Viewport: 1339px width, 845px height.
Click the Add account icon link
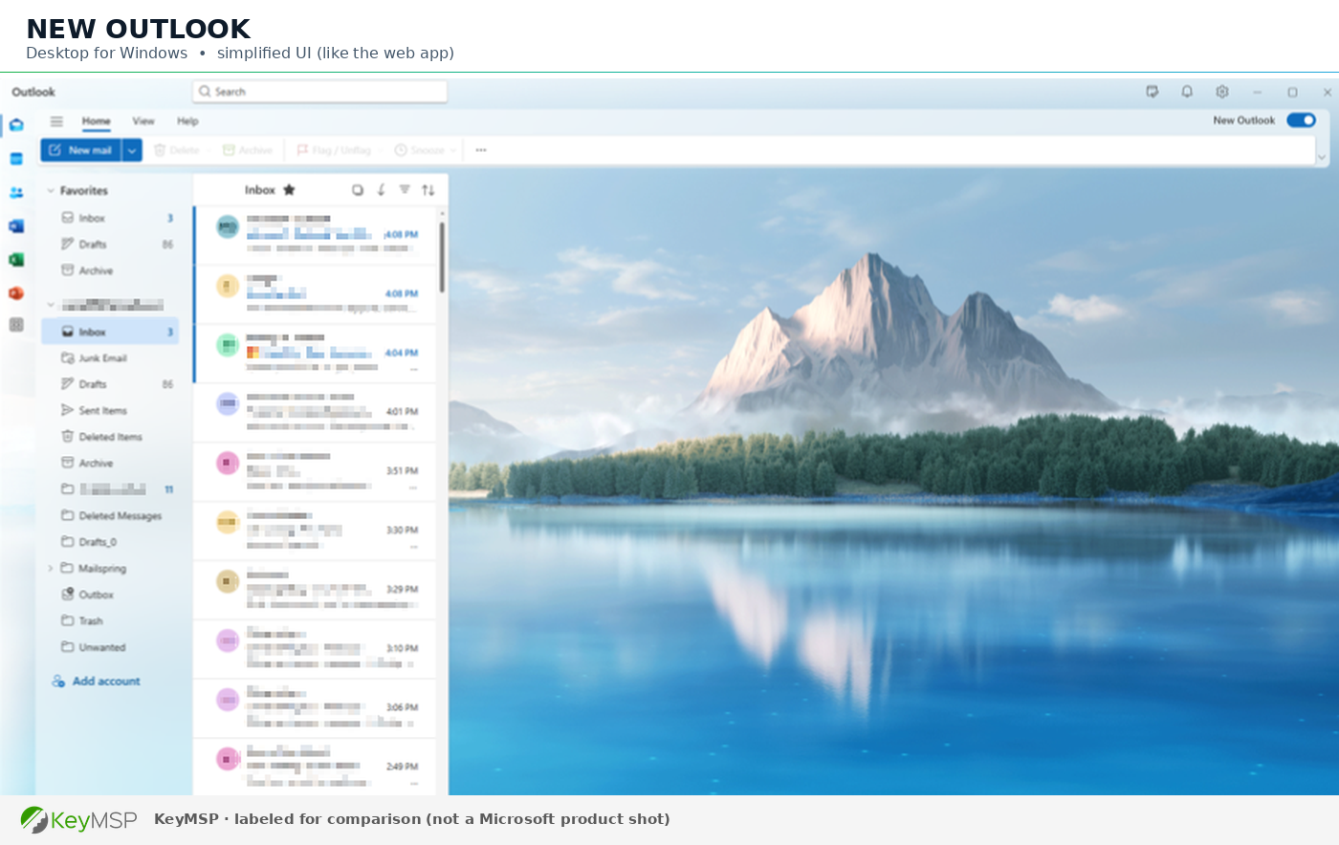click(x=58, y=682)
